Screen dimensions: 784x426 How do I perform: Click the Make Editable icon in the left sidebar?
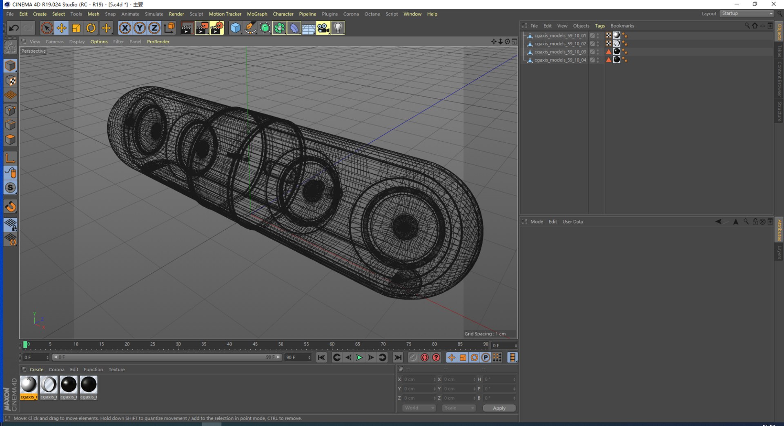[x=11, y=47]
